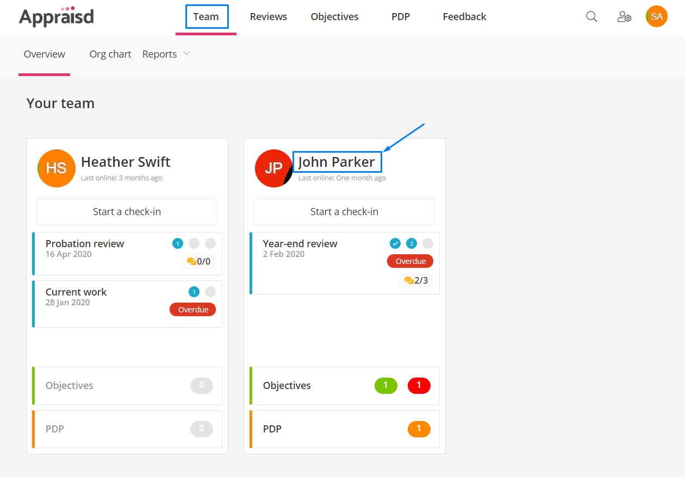The width and height of the screenshot is (685, 477).
Task: Open John Parker's profile name link
Action: point(337,162)
